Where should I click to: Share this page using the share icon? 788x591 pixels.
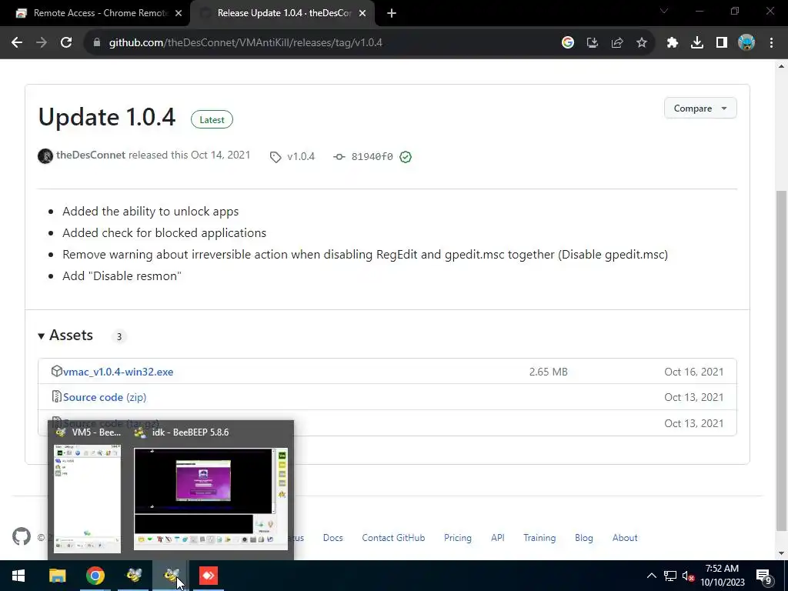(x=617, y=43)
